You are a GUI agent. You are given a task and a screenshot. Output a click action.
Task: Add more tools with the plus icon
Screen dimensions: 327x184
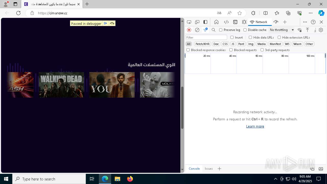coord(285,22)
